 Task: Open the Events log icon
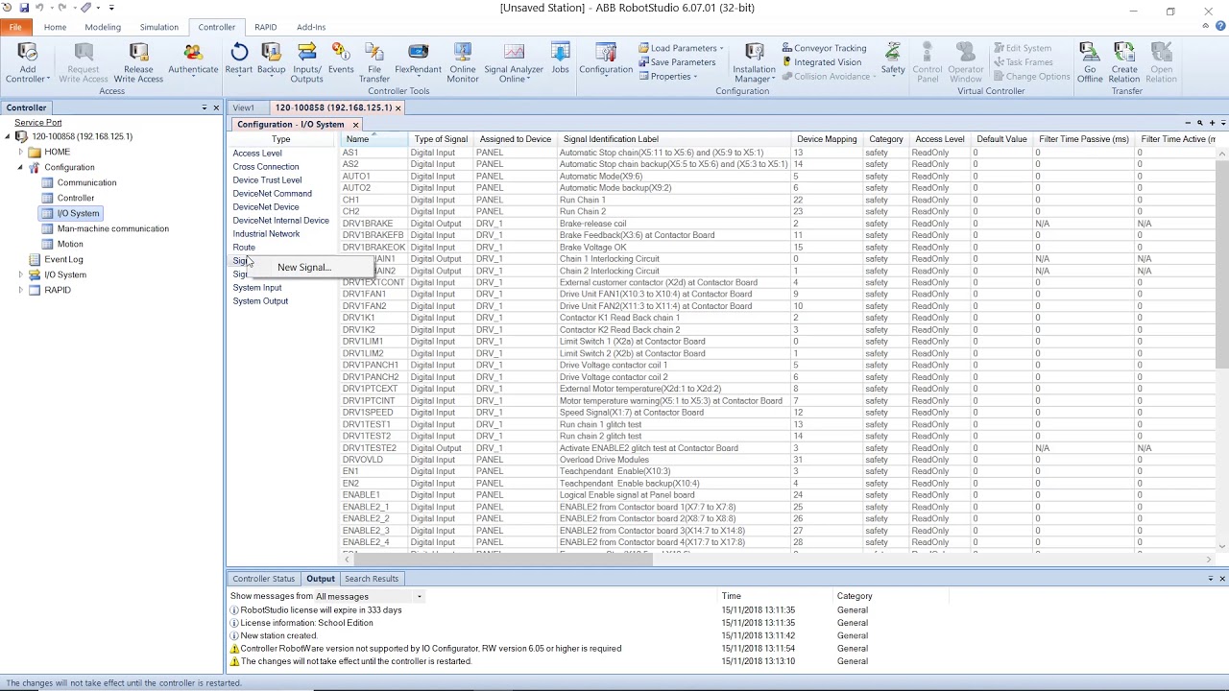(341, 59)
